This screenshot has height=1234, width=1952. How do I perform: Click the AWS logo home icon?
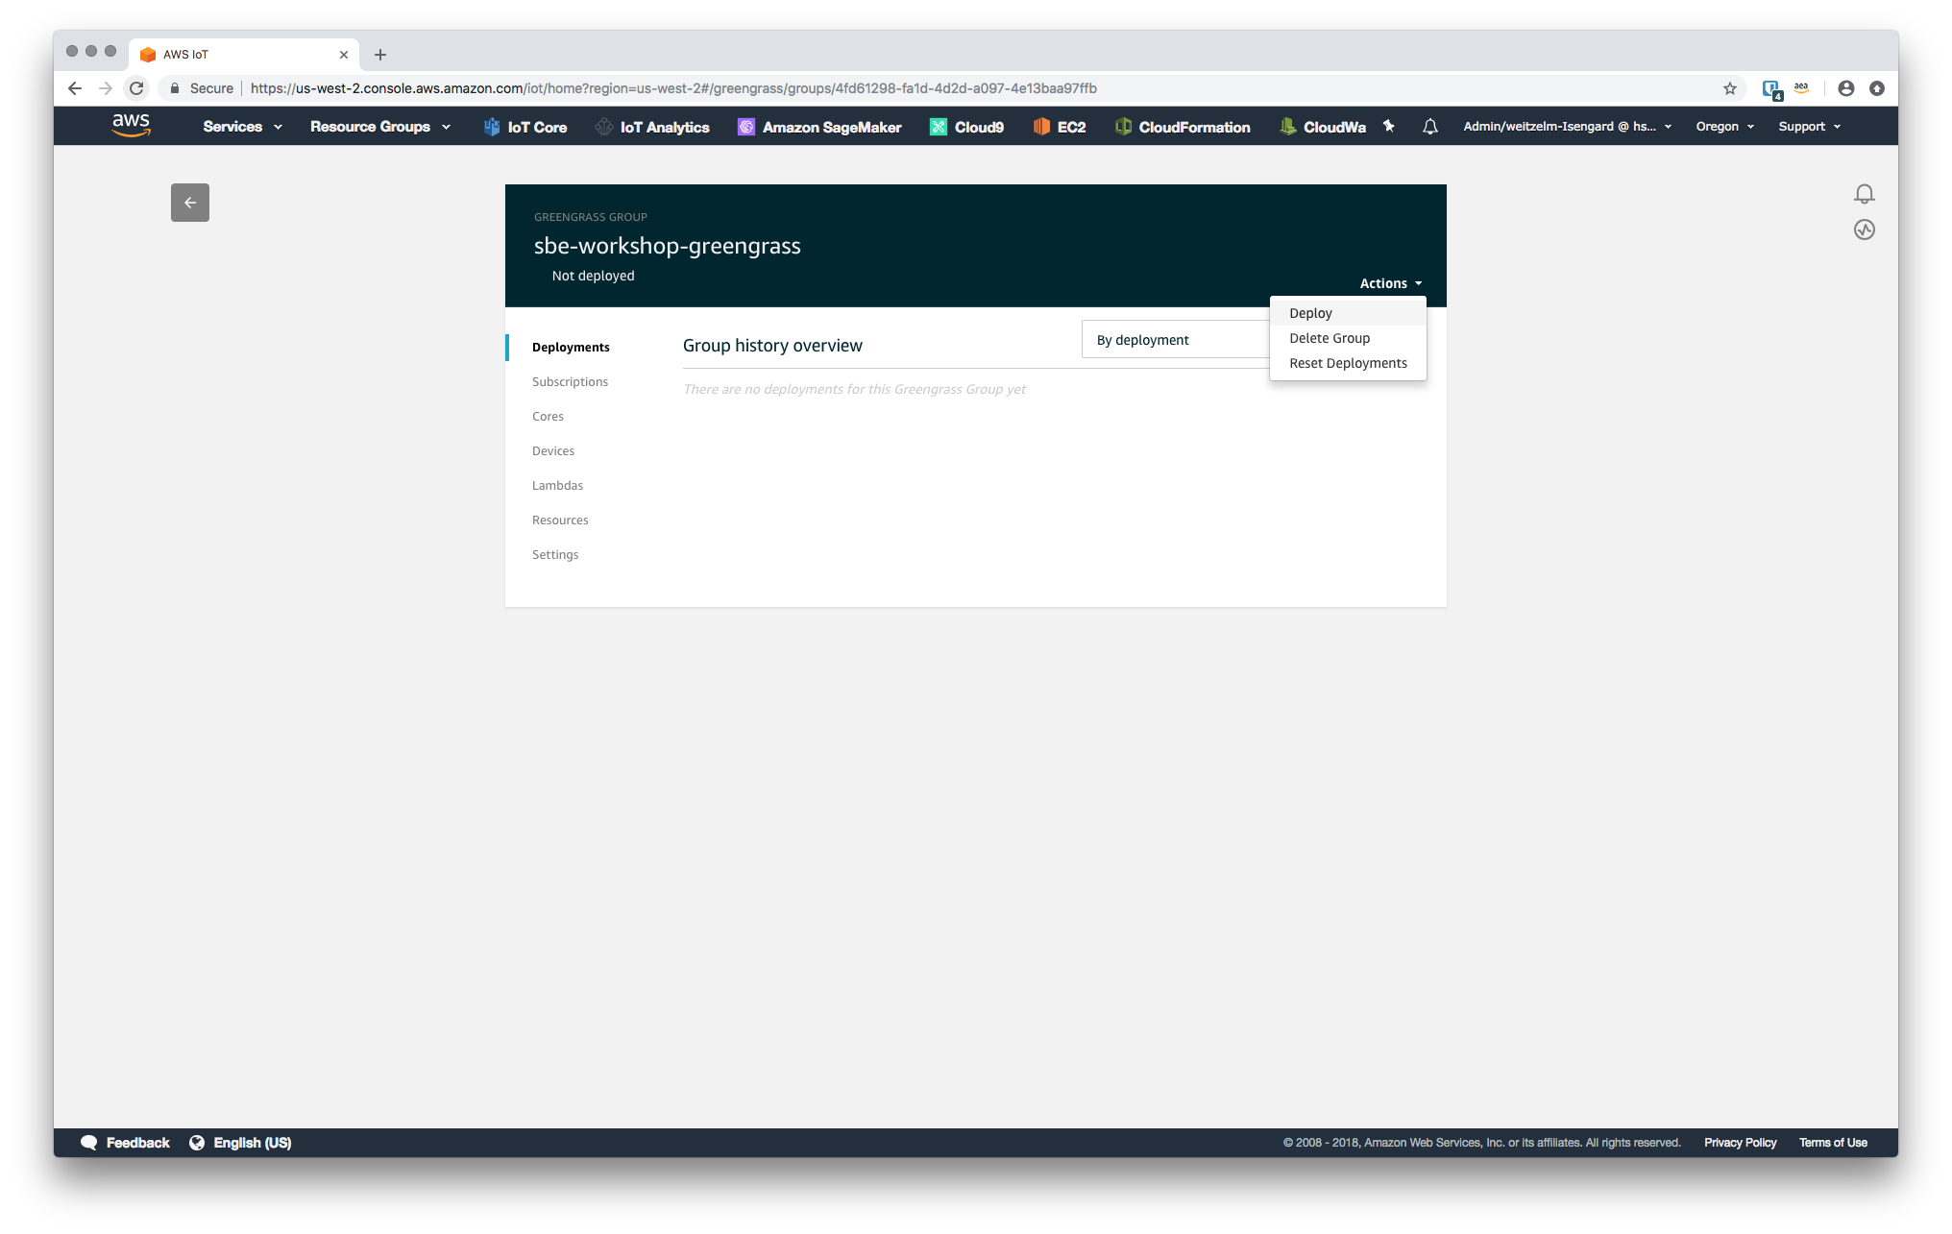131,126
